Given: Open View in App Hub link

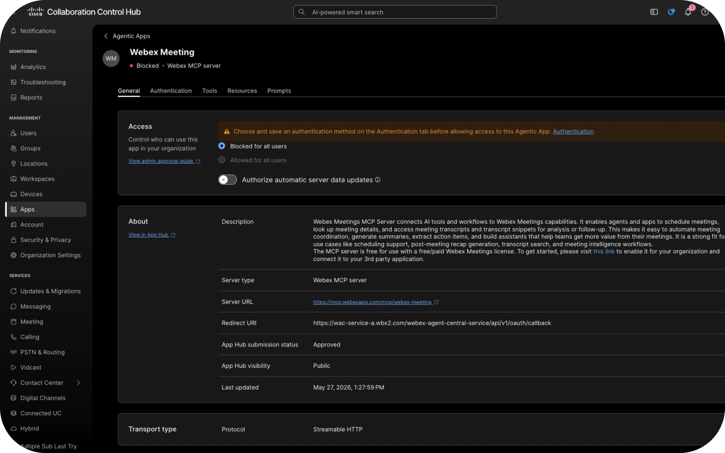Looking at the screenshot, I should [152, 235].
